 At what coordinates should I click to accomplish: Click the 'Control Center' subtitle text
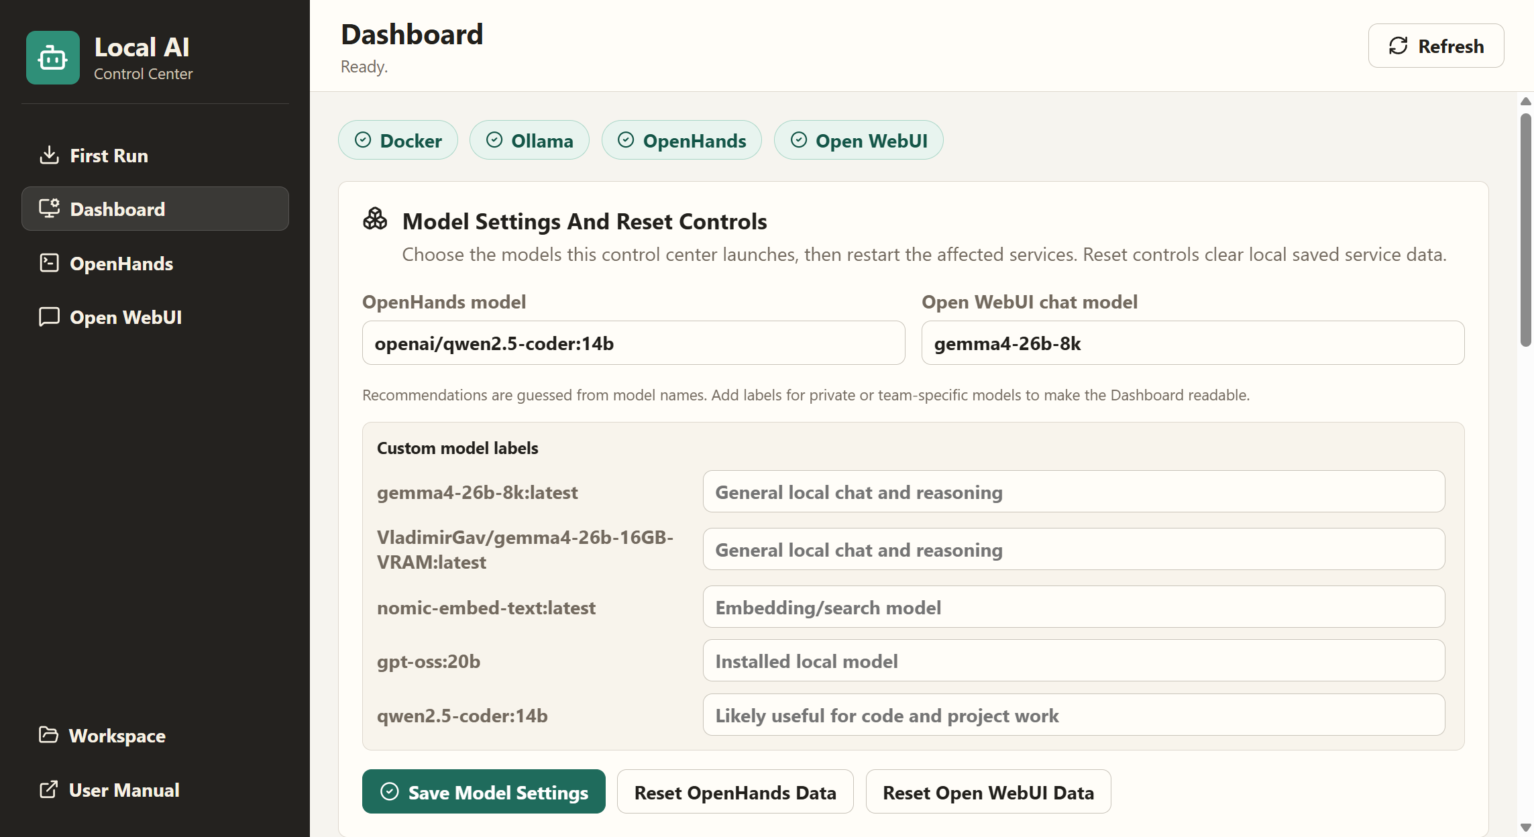(143, 74)
